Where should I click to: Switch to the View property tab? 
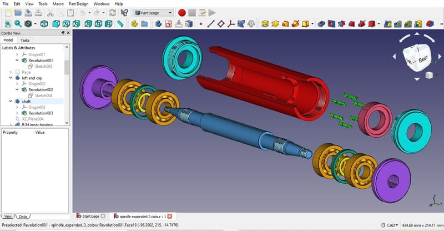tap(8, 215)
